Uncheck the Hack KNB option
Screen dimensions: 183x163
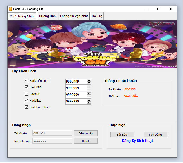(26, 87)
